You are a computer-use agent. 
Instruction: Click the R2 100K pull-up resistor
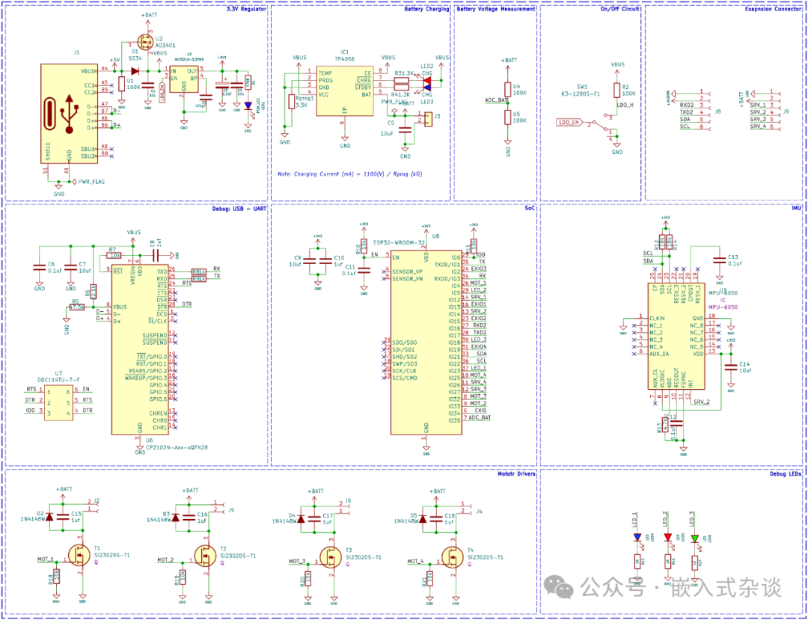click(x=617, y=90)
